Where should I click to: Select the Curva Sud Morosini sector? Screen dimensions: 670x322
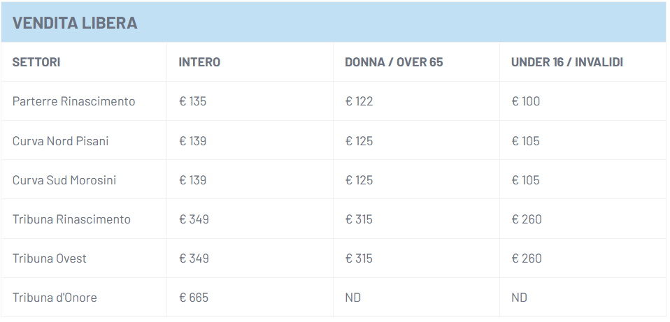[64, 180]
